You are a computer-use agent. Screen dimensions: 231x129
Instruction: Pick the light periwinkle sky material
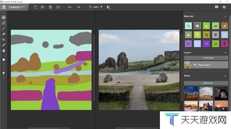(197, 44)
